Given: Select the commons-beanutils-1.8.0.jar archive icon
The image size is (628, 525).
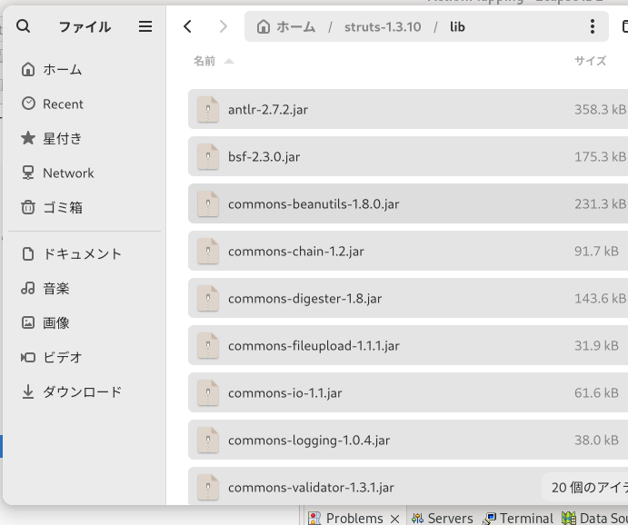Looking at the screenshot, I should pos(208,203).
